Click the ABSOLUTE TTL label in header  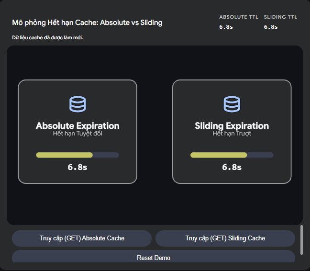pyautogui.click(x=239, y=17)
